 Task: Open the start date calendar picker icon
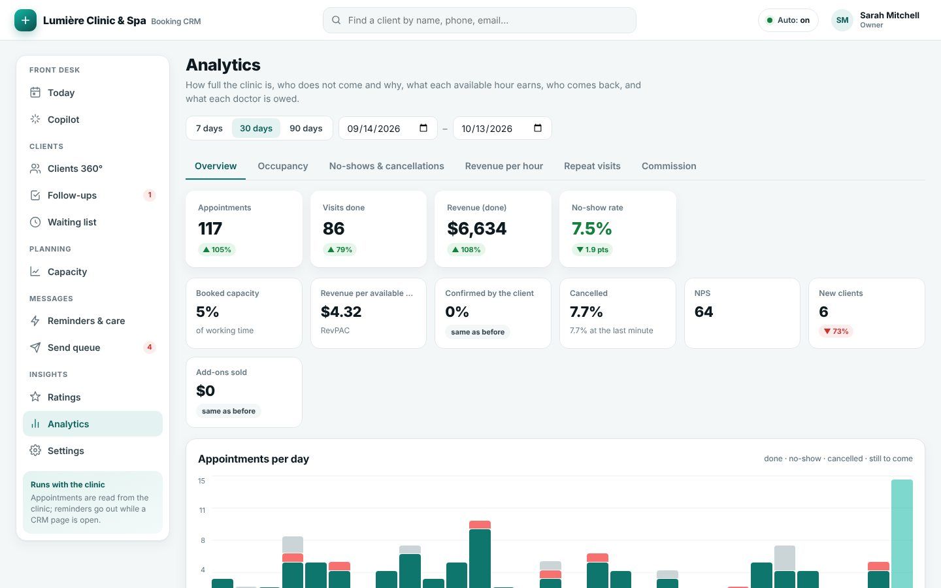point(423,128)
